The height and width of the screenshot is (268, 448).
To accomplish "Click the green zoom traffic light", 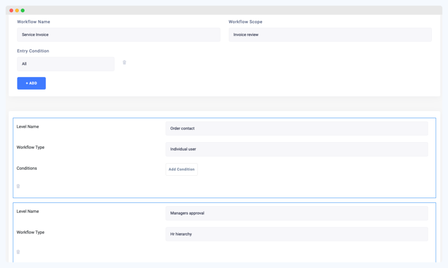I will [x=22, y=10].
